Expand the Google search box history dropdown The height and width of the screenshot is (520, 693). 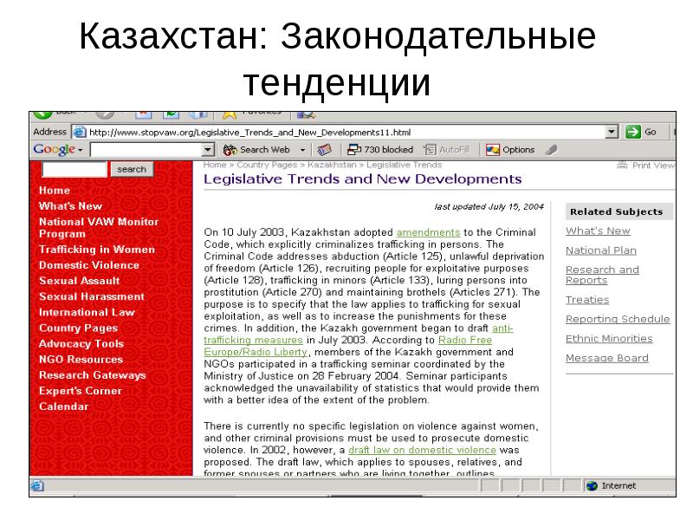207,149
